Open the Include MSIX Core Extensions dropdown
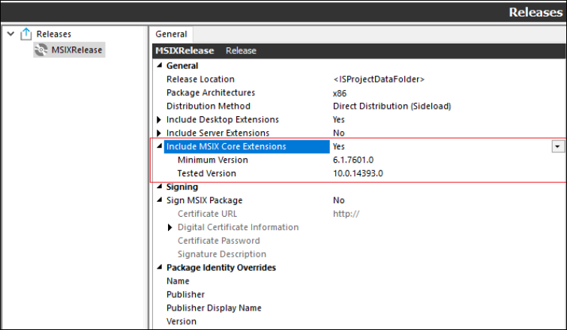This screenshot has height=330, width=567. pos(557,147)
